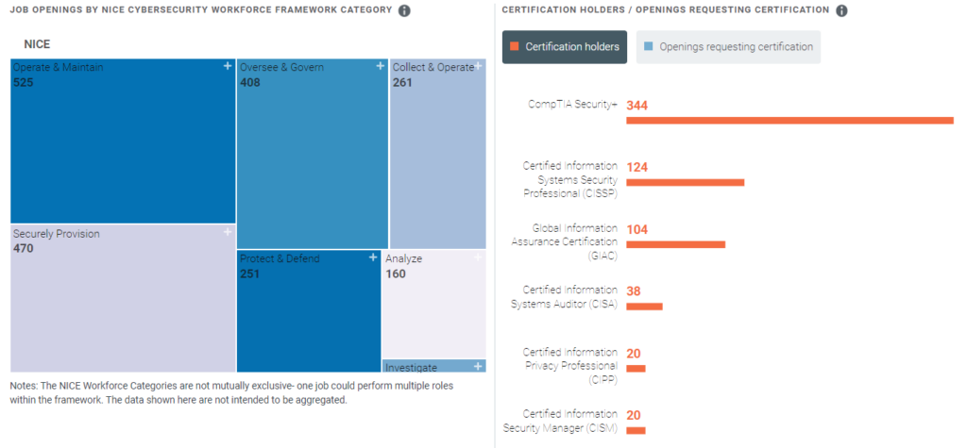Click the blue Openings requesting certification square
The height and width of the screenshot is (448, 967).
pyautogui.click(x=648, y=46)
